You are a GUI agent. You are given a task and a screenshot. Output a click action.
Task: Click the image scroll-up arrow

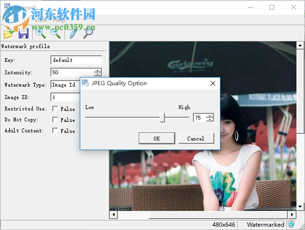coord(300,45)
